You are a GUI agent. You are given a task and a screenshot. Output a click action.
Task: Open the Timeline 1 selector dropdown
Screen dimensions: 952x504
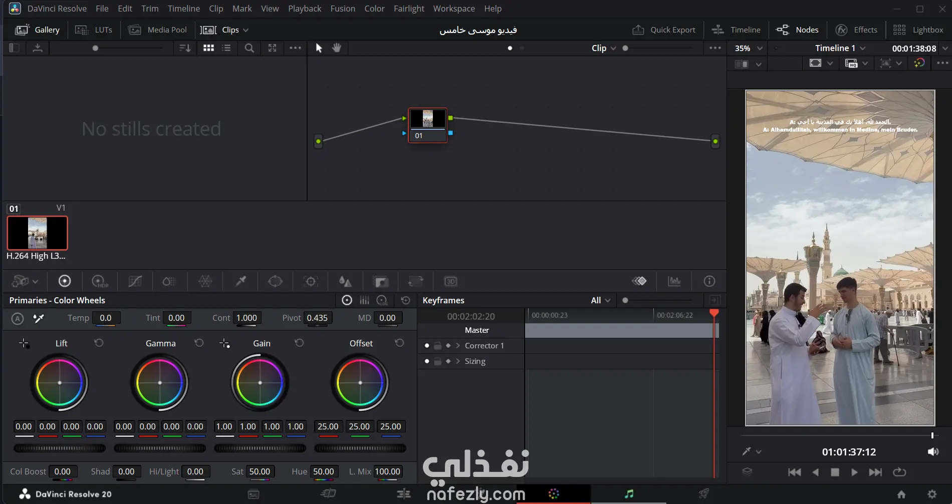pyautogui.click(x=840, y=48)
